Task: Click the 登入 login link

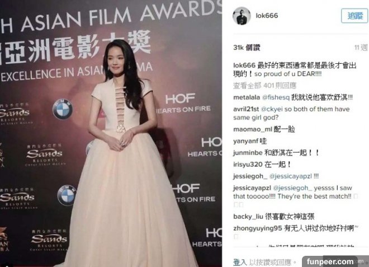Action: tap(240, 262)
